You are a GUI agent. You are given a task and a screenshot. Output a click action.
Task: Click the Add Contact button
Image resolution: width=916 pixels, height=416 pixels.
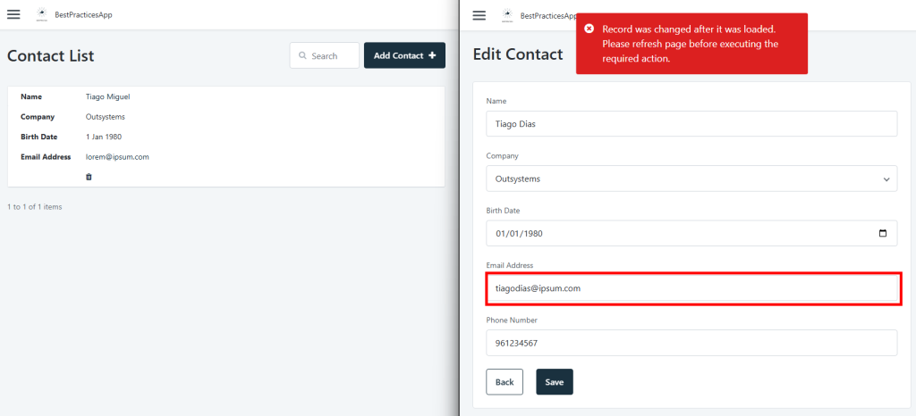(405, 55)
